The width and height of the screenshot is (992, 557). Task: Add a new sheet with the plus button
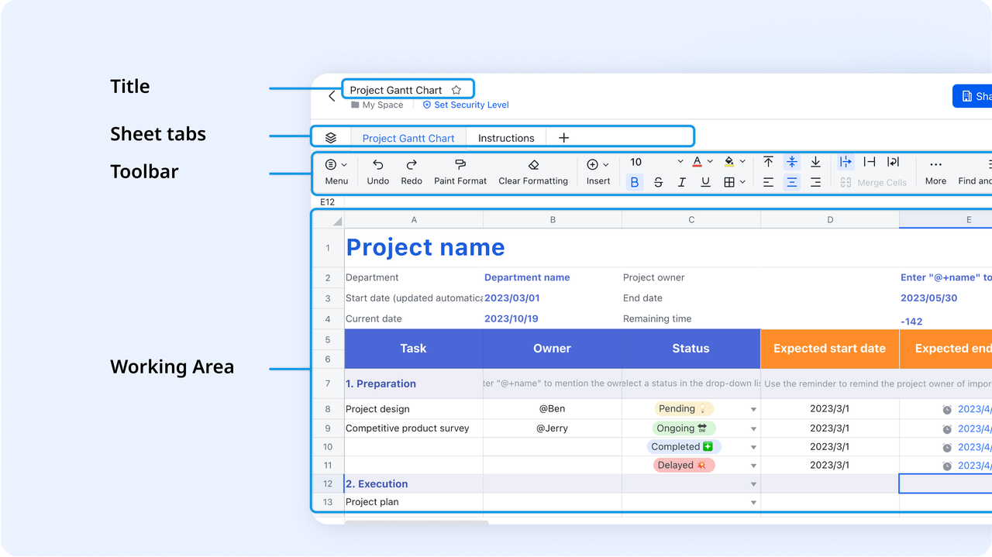point(563,137)
